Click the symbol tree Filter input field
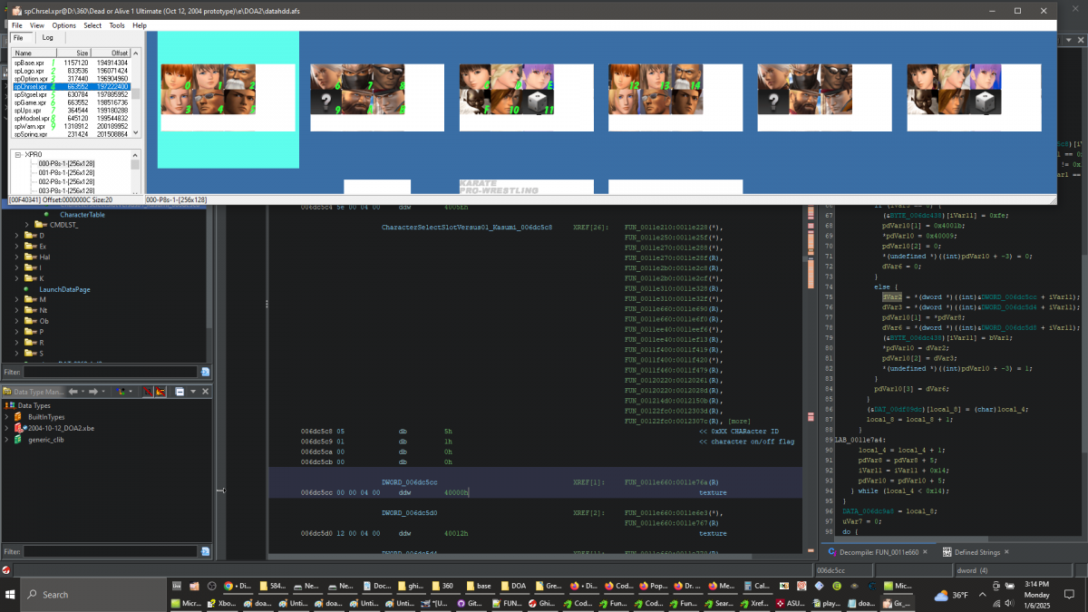 point(110,372)
